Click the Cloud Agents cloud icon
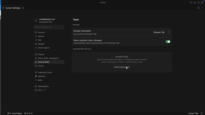 click(x=36, y=48)
